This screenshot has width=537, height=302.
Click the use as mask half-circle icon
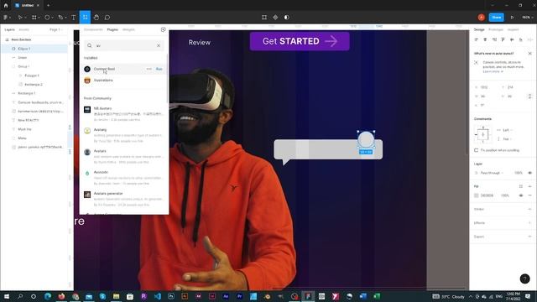click(x=287, y=17)
